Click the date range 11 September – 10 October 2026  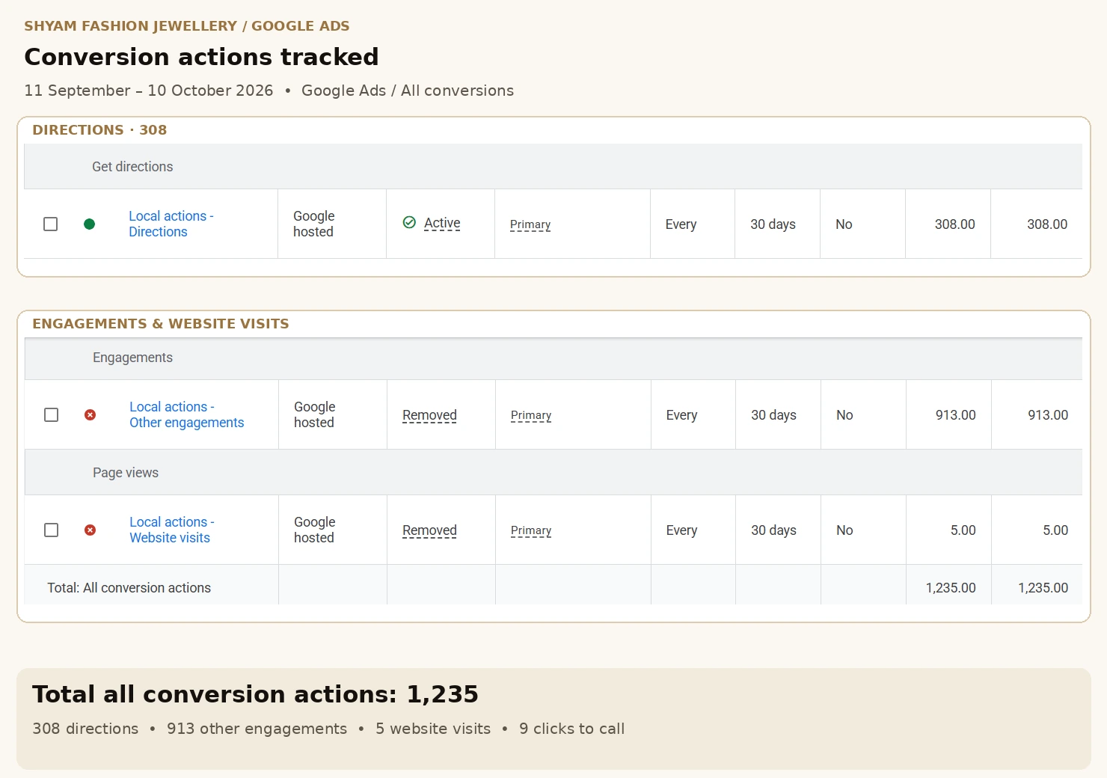tap(149, 91)
